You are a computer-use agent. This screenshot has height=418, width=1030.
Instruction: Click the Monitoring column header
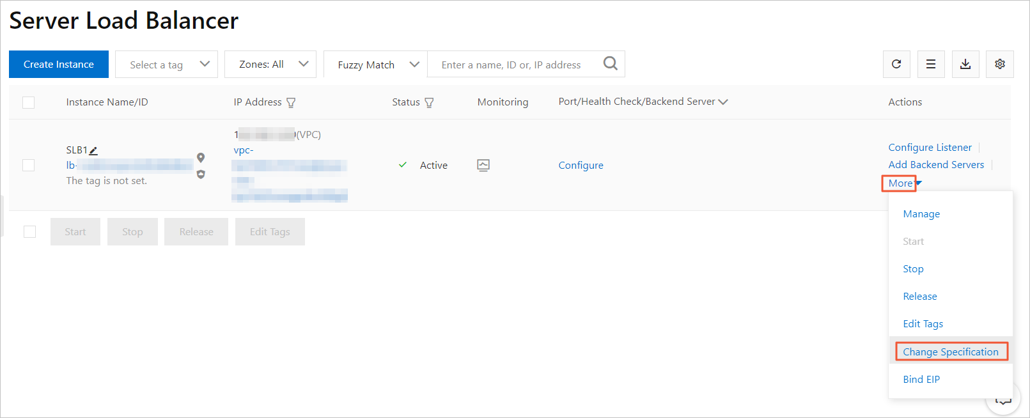(x=503, y=102)
